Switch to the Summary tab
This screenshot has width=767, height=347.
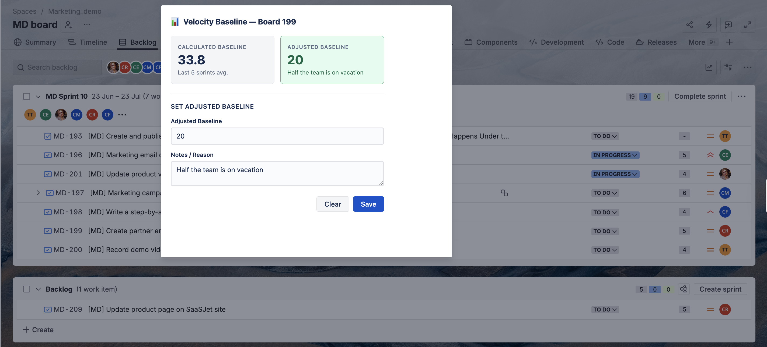point(35,42)
